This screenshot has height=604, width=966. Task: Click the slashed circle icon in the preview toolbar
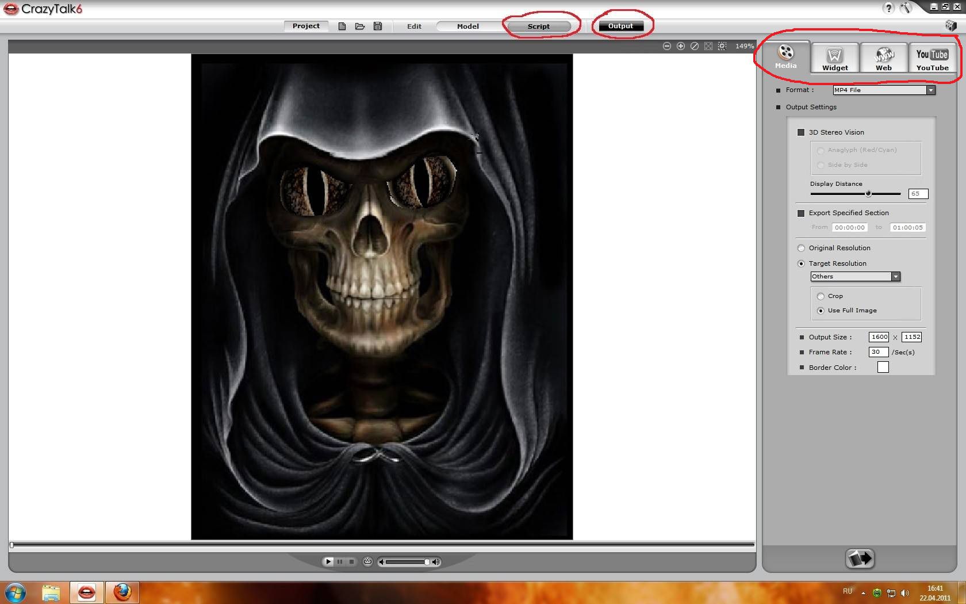click(695, 46)
